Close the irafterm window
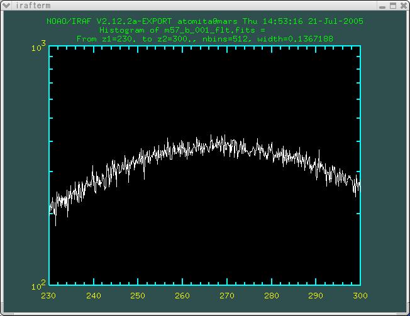 tap(404, 6)
